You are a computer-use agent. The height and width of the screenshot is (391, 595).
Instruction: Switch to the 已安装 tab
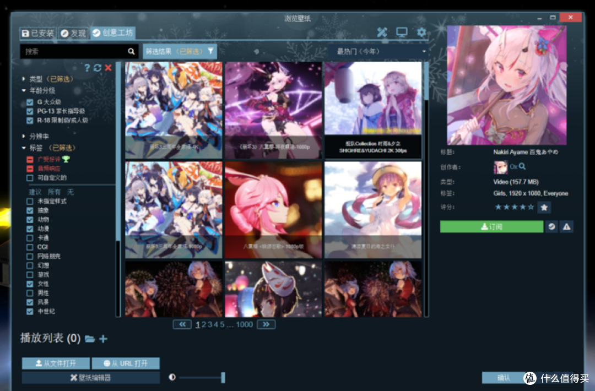[x=37, y=34]
